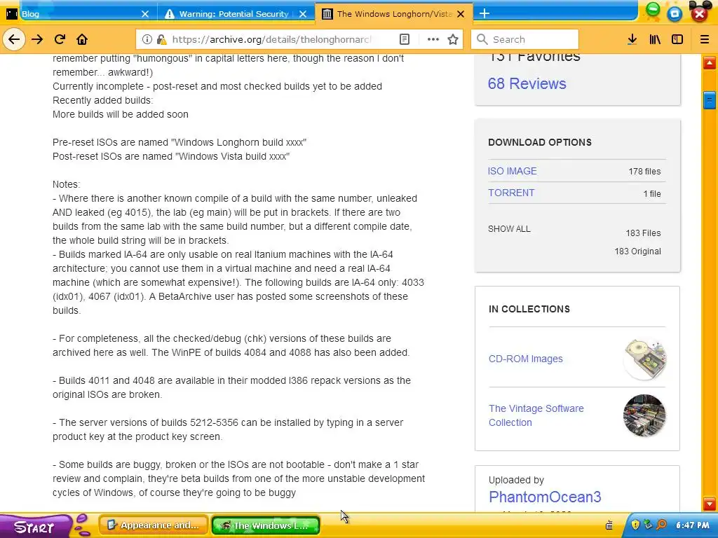View the connection security padlock details
The height and width of the screenshot is (538, 718).
point(161,39)
